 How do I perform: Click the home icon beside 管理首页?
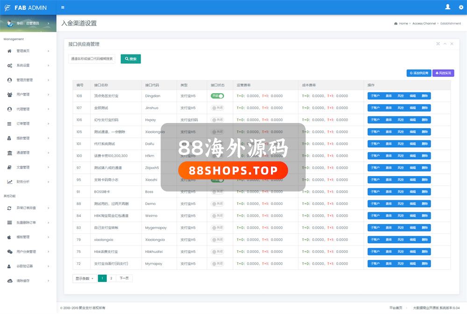click(9, 51)
